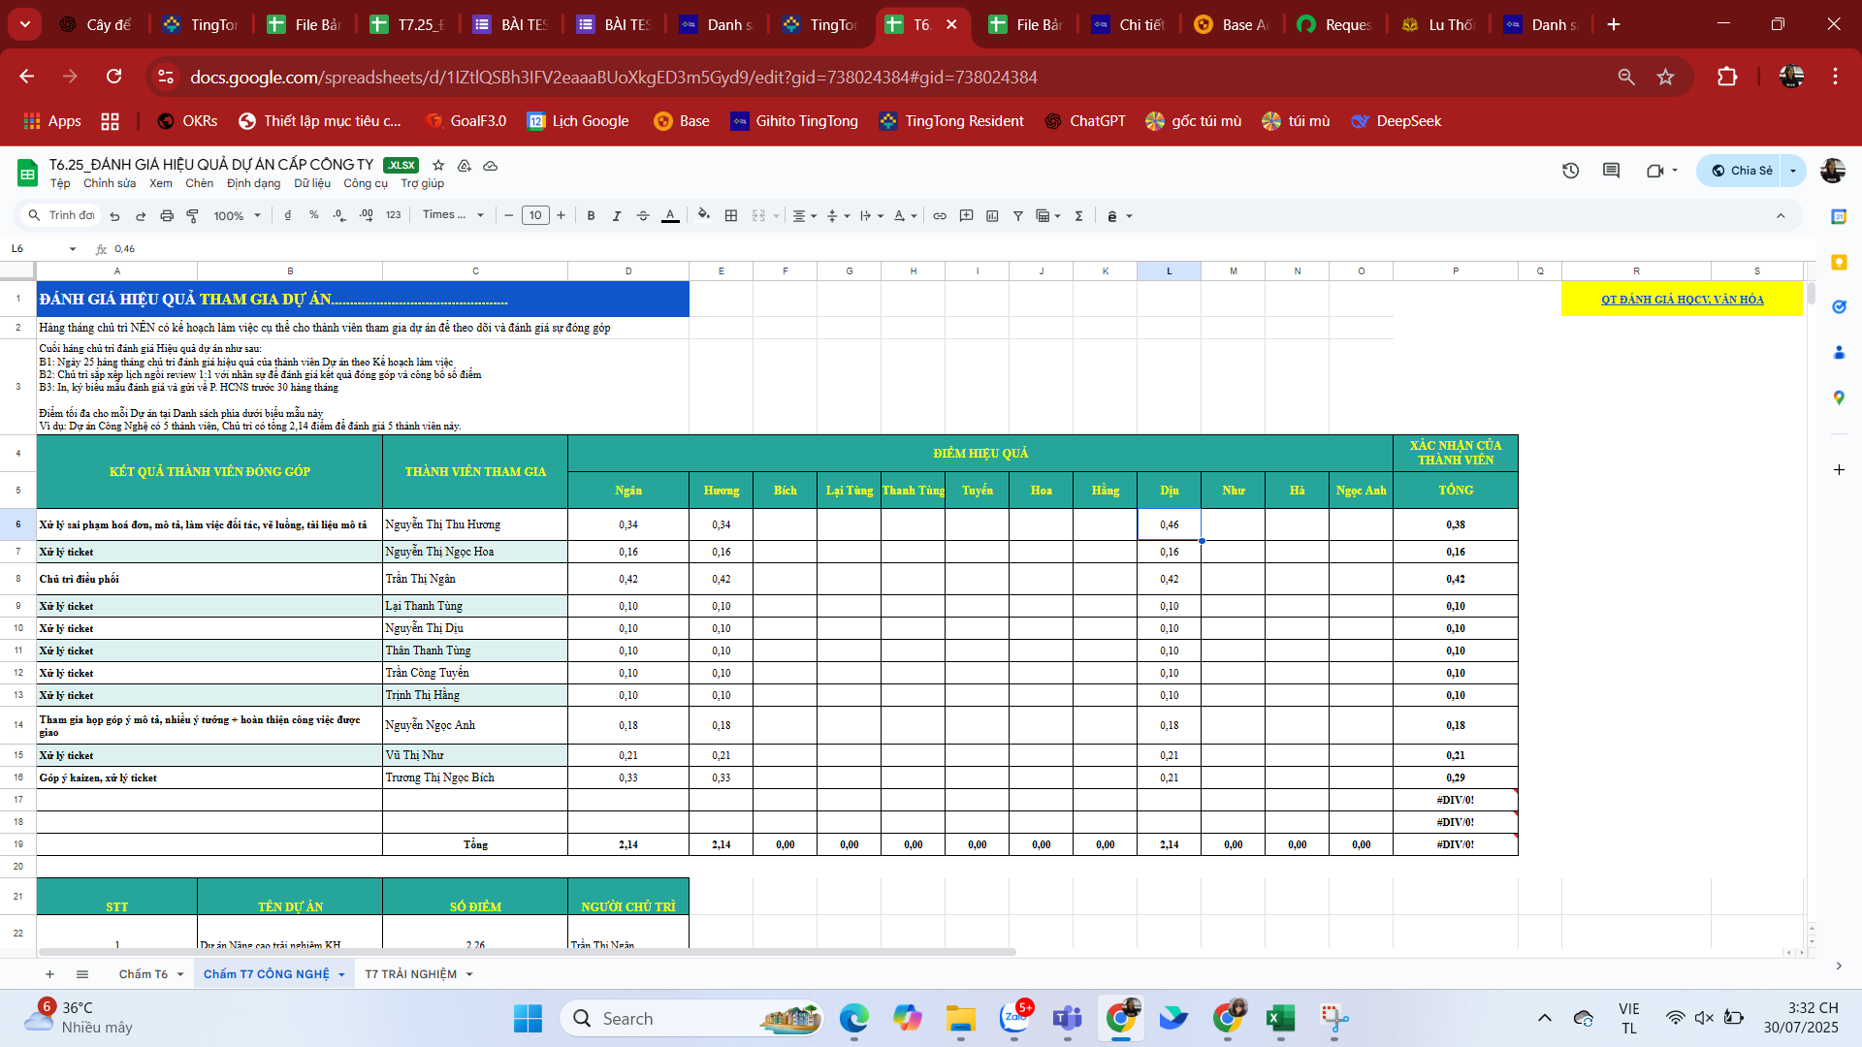Click the insert link icon
Screen dimensions: 1862x1047
pos(940,215)
